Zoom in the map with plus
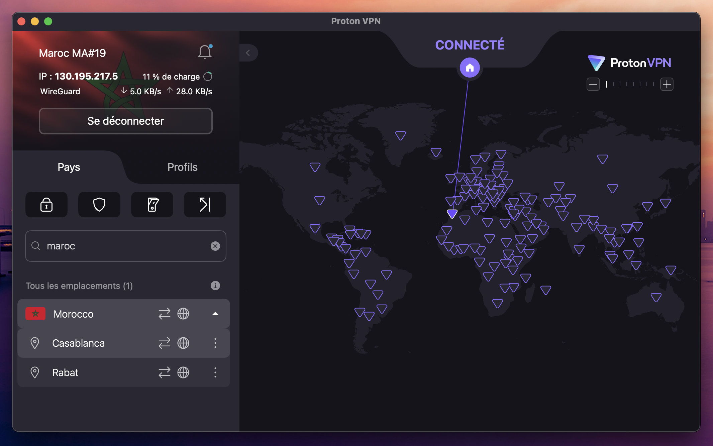Screen dimensions: 713x446 [x=667, y=84]
